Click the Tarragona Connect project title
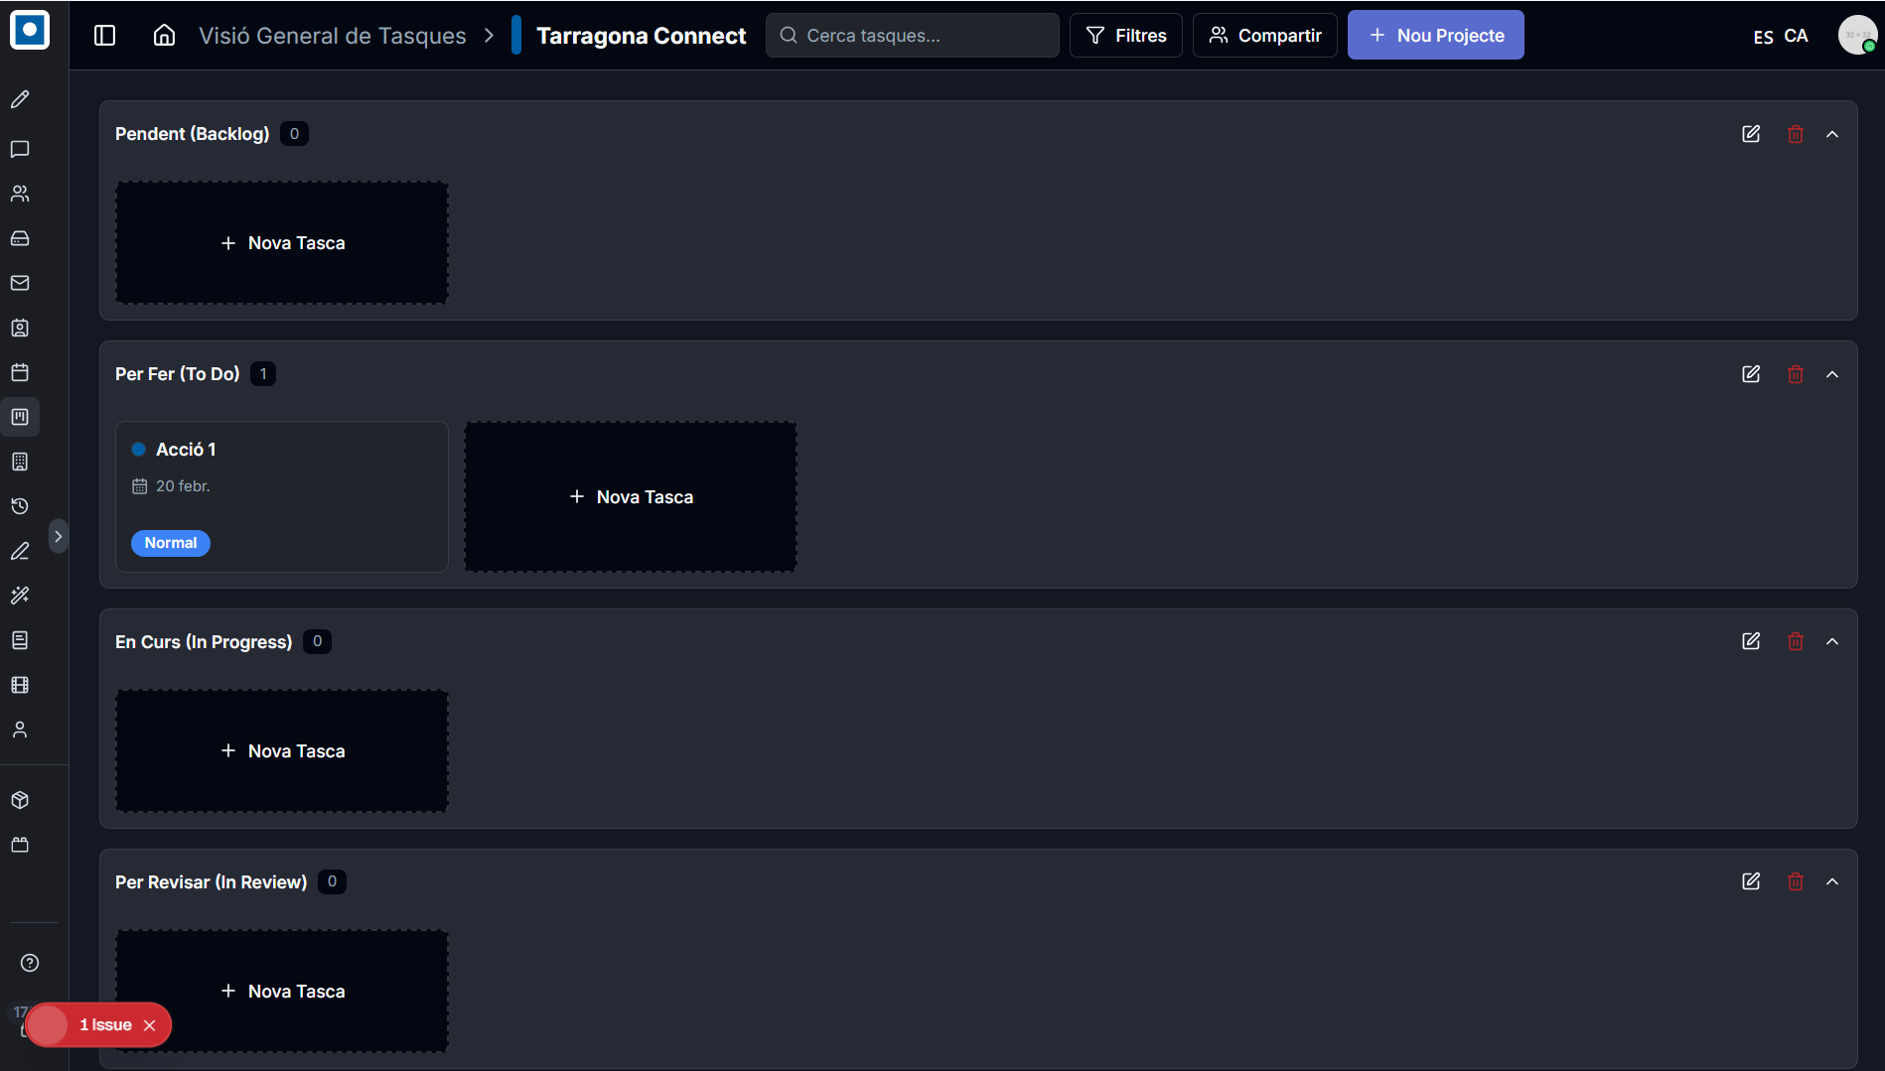The image size is (1885, 1071). (x=641, y=36)
